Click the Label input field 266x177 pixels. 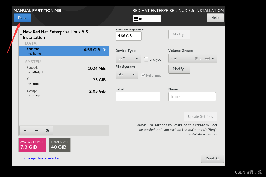pyautogui.click(x=138, y=97)
